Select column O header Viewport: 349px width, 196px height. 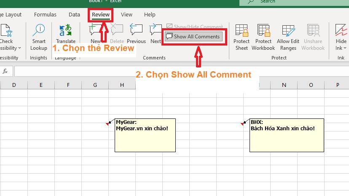point(311,85)
